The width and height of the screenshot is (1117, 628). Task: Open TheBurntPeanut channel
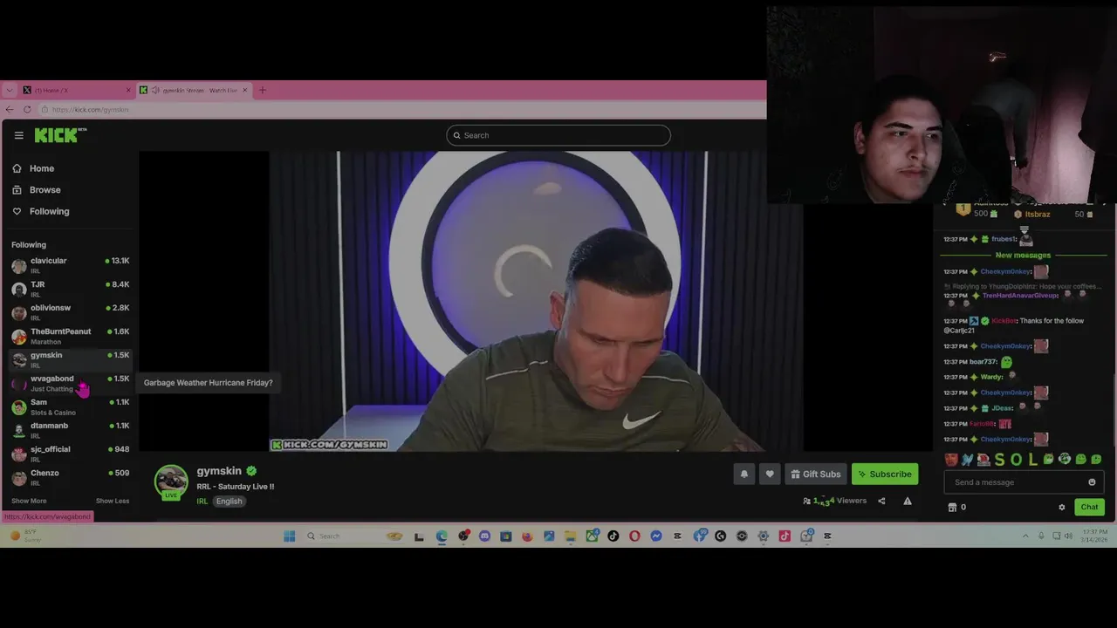(70, 335)
